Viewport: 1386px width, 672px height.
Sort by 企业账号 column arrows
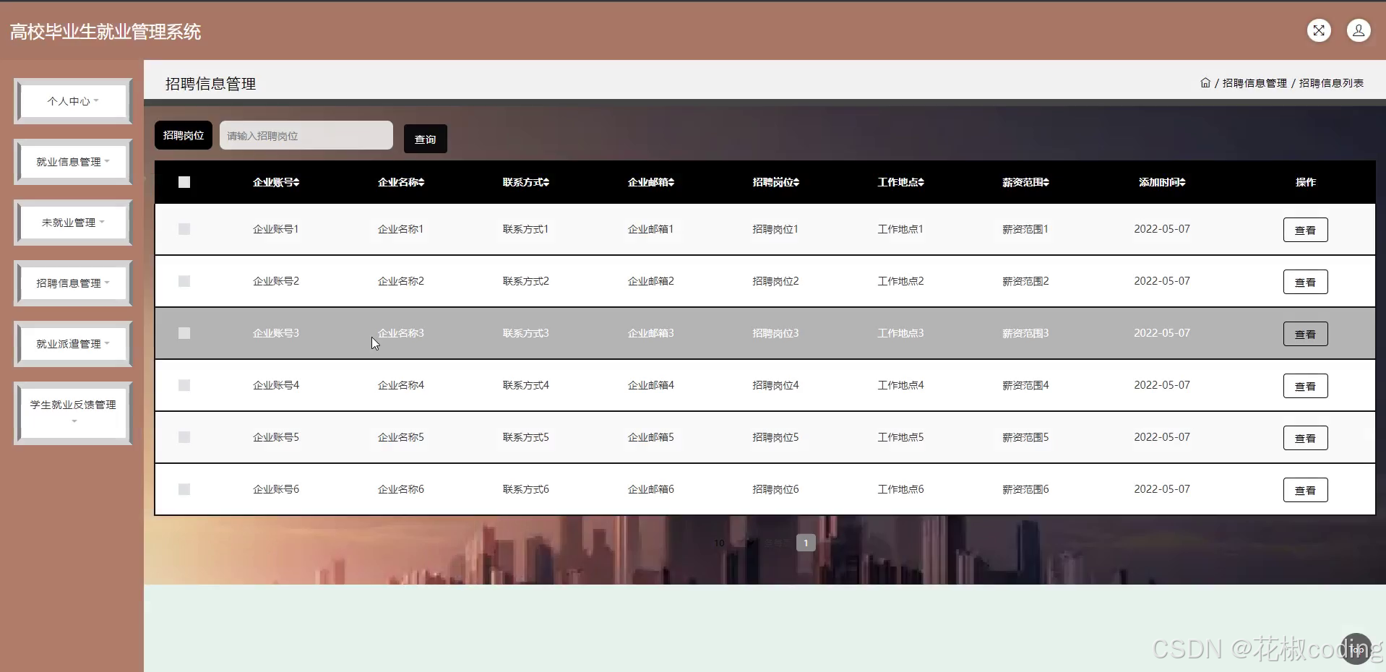[x=296, y=182]
